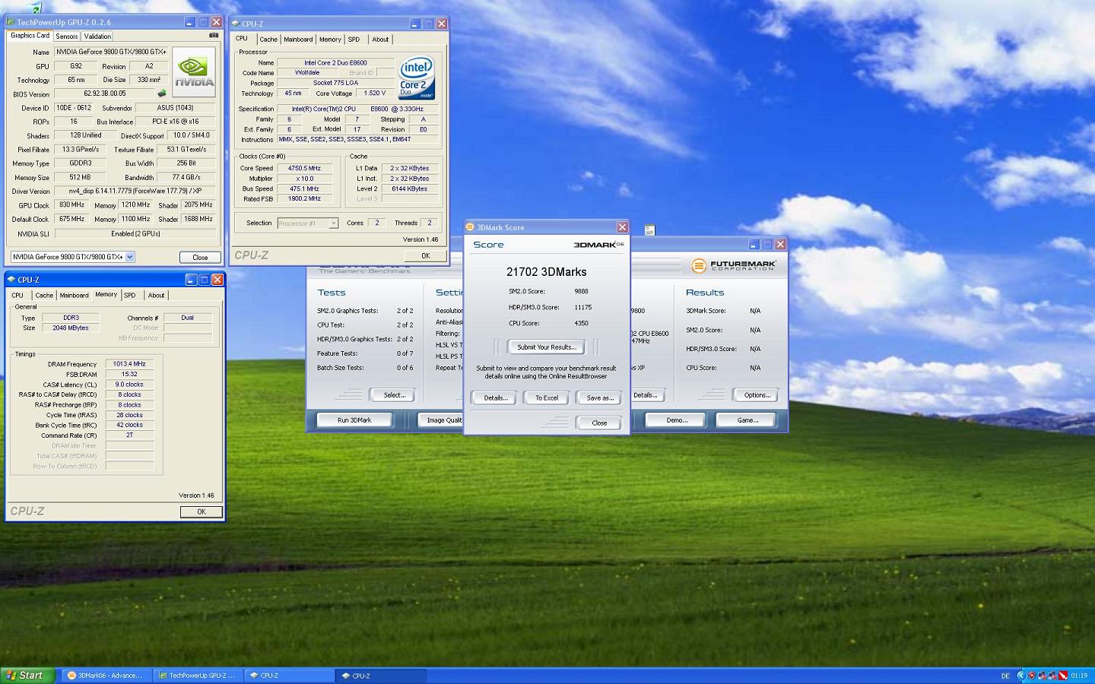Export score with To Excel button
The width and height of the screenshot is (1095, 684).
click(x=547, y=397)
